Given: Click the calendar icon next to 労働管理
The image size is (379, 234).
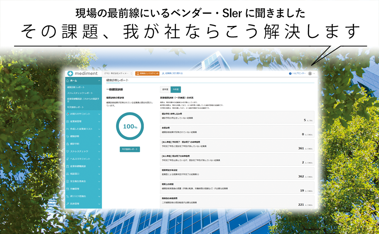Looking at the screenshot, I should point(68,189).
